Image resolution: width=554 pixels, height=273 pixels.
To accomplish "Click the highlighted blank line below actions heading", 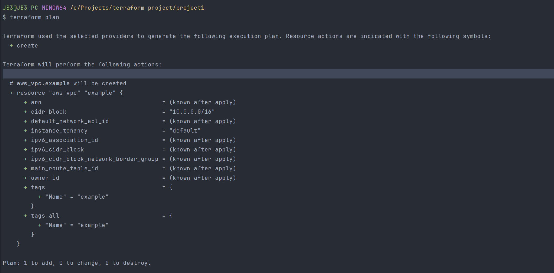I will [278, 74].
